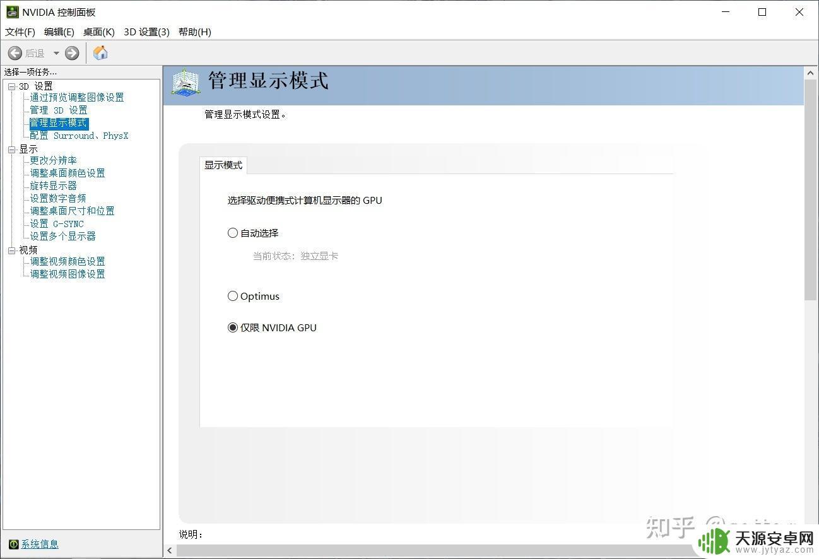
Task: Open 配置 Surround、PhysX in the tree
Action: pyautogui.click(x=79, y=136)
